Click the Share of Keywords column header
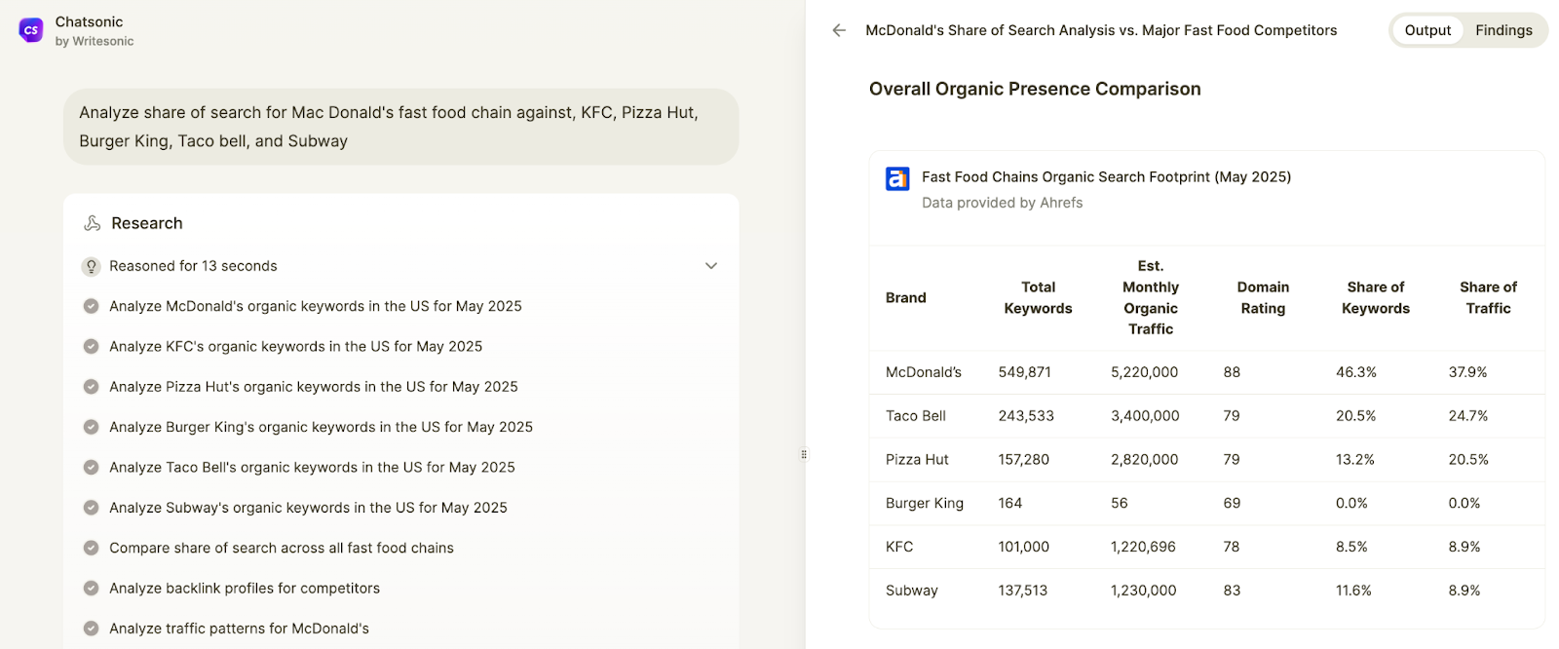Viewport: 1559px width, 649px height. pos(1376,297)
